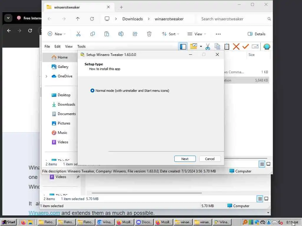This screenshot has height=226, width=302.
Task: Toggle the navigation pane icon in classic toolbar
Action: 183,46
